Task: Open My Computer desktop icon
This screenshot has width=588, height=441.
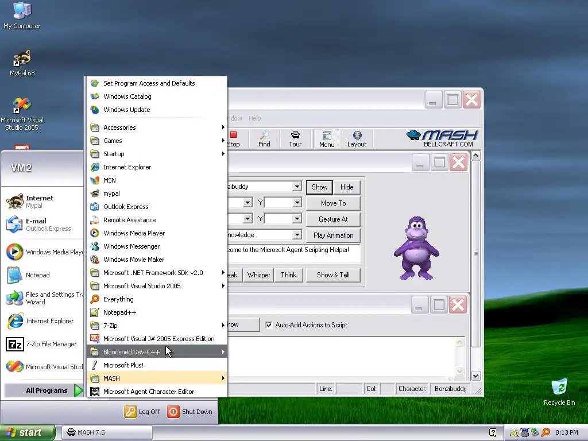Action: 22,16
